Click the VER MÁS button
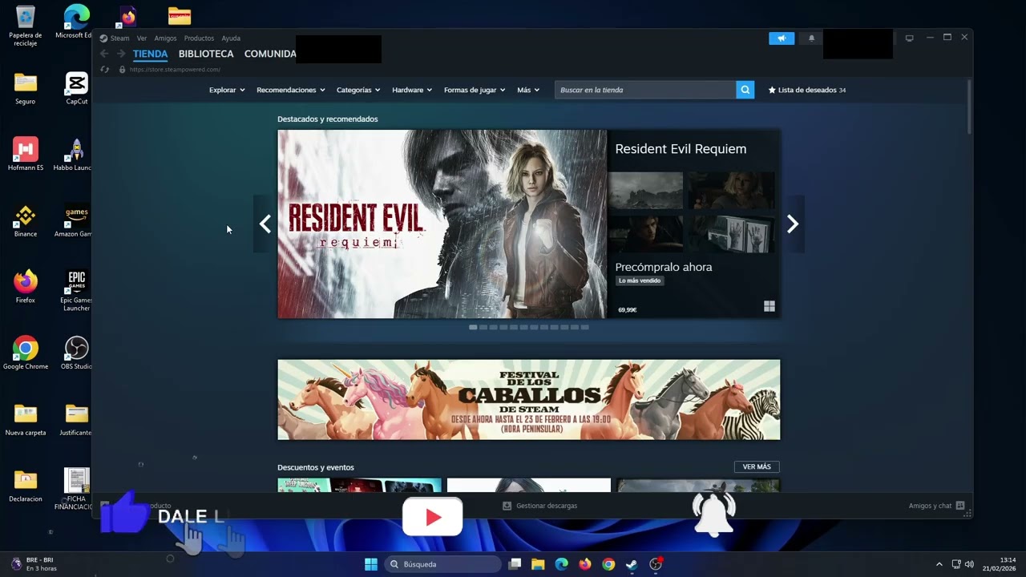 [x=757, y=466]
